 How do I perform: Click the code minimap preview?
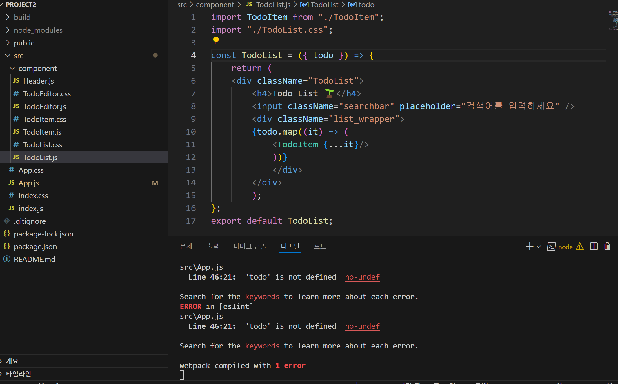click(612, 20)
